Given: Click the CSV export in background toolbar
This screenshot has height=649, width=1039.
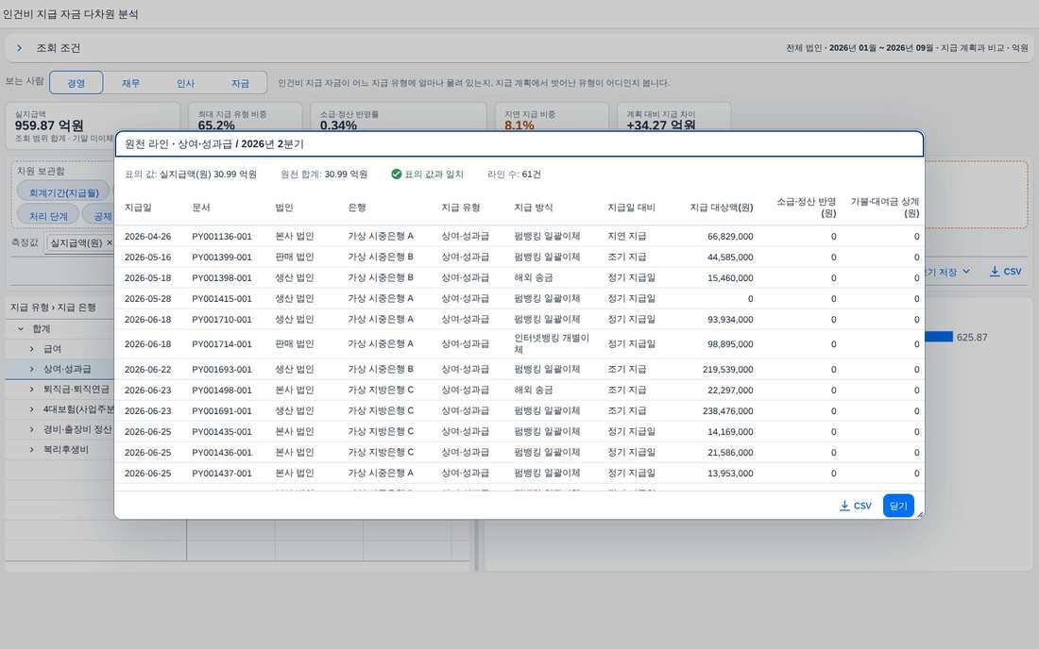Looking at the screenshot, I should point(1005,272).
